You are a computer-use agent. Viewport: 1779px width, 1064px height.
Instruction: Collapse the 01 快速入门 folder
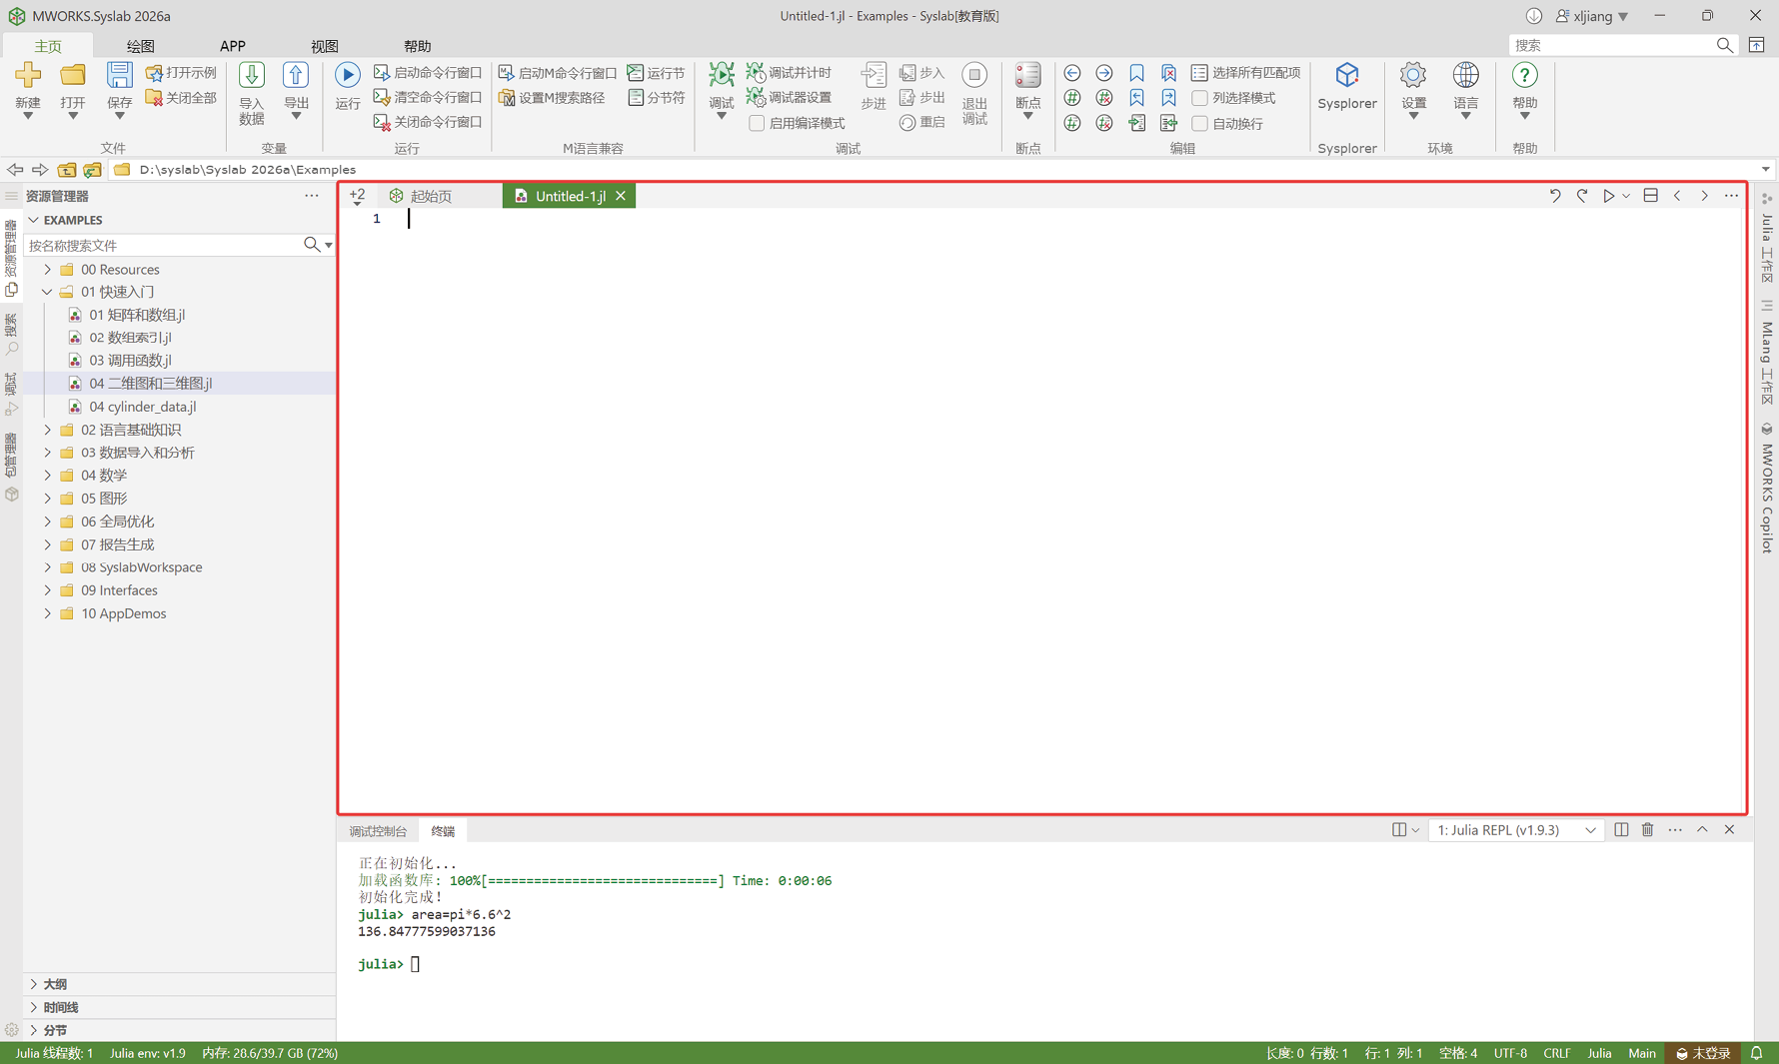pos(47,292)
